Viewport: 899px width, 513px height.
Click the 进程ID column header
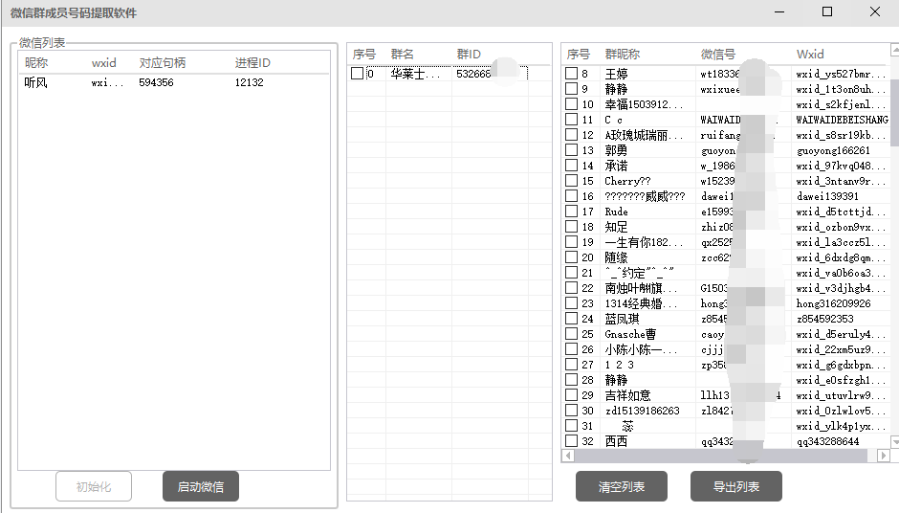(x=252, y=62)
